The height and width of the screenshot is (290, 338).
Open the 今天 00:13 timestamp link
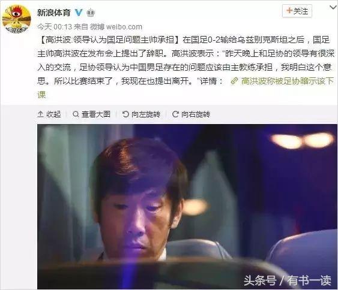54,27
